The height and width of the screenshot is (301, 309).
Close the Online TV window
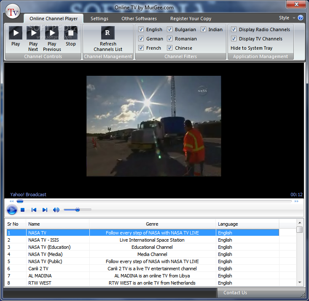(x=297, y=4)
